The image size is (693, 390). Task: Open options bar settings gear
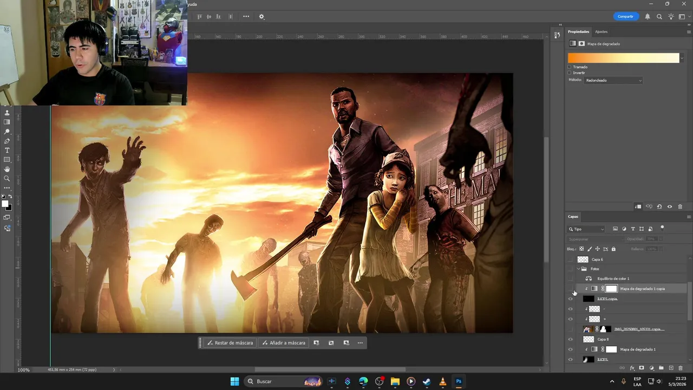coord(261,17)
